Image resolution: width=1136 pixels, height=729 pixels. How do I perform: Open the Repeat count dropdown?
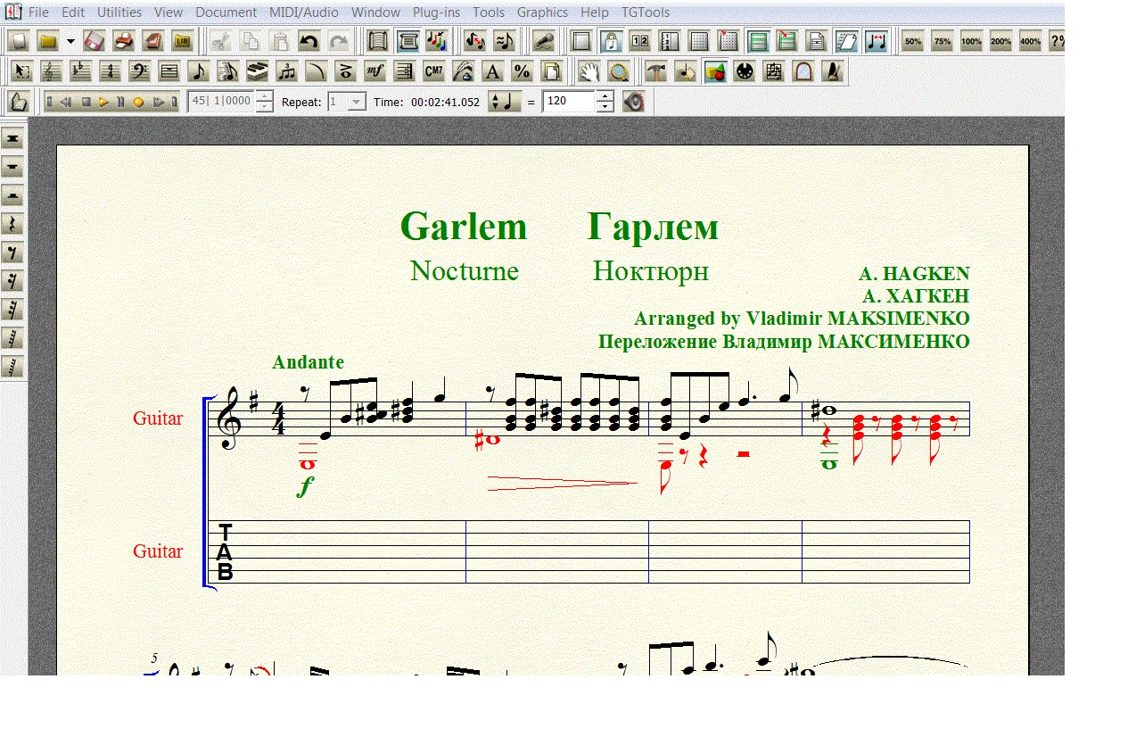coord(356,102)
